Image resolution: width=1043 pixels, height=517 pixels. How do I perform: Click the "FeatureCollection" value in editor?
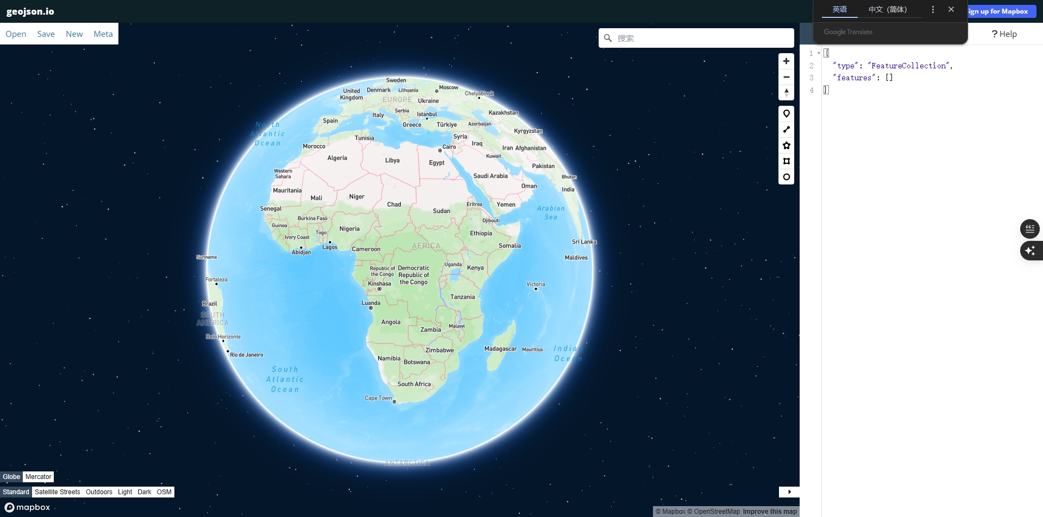click(909, 66)
